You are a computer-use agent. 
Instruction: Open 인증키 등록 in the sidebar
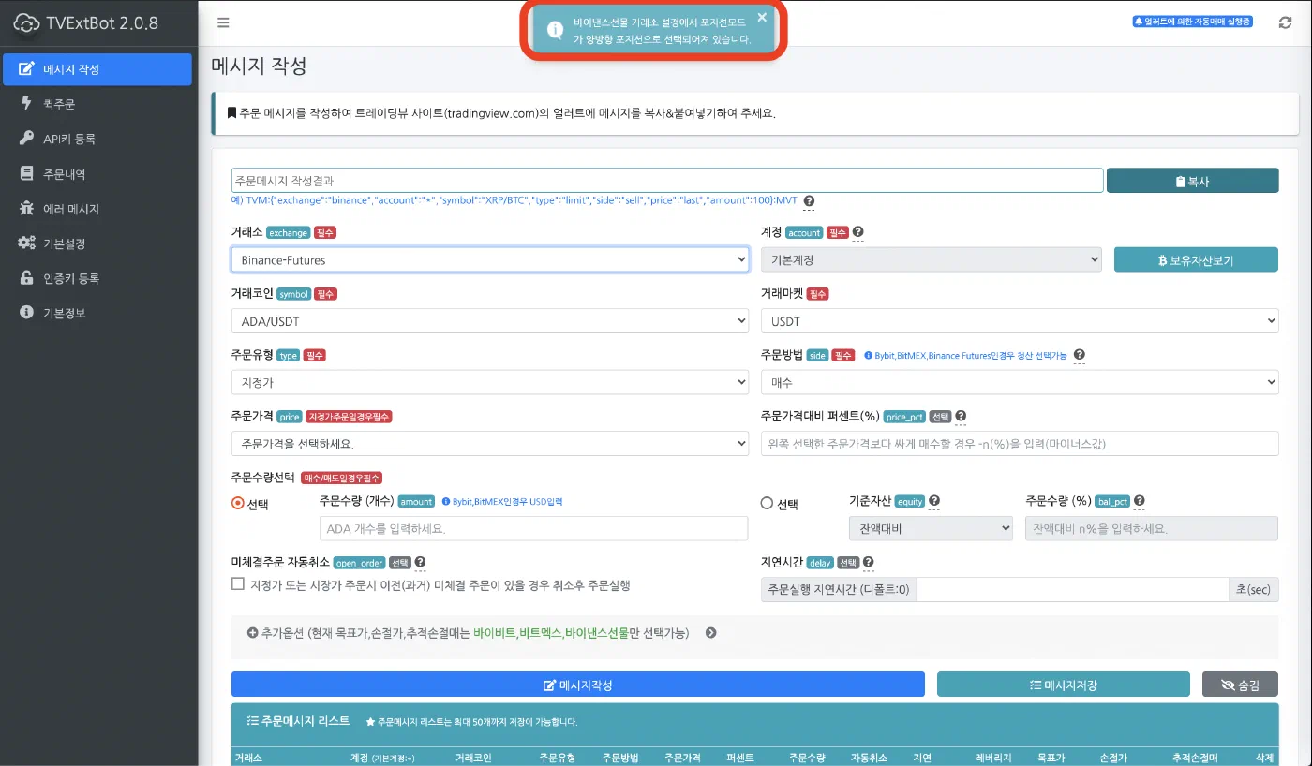(x=97, y=278)
